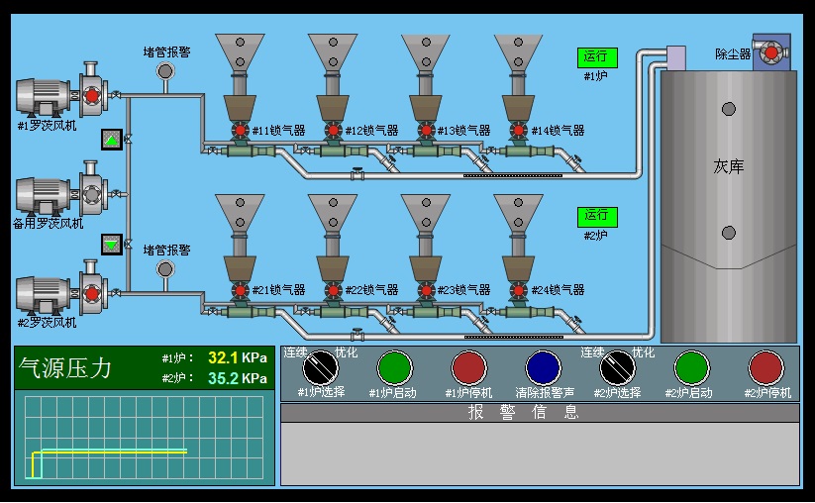Click the green up-arrow switch button
Viewport: 815px width, 503px height.
[x=112, y=140]
